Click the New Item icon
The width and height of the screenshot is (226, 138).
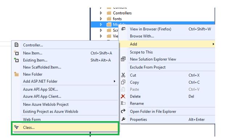pyautogui.click(x=16, y=53)
